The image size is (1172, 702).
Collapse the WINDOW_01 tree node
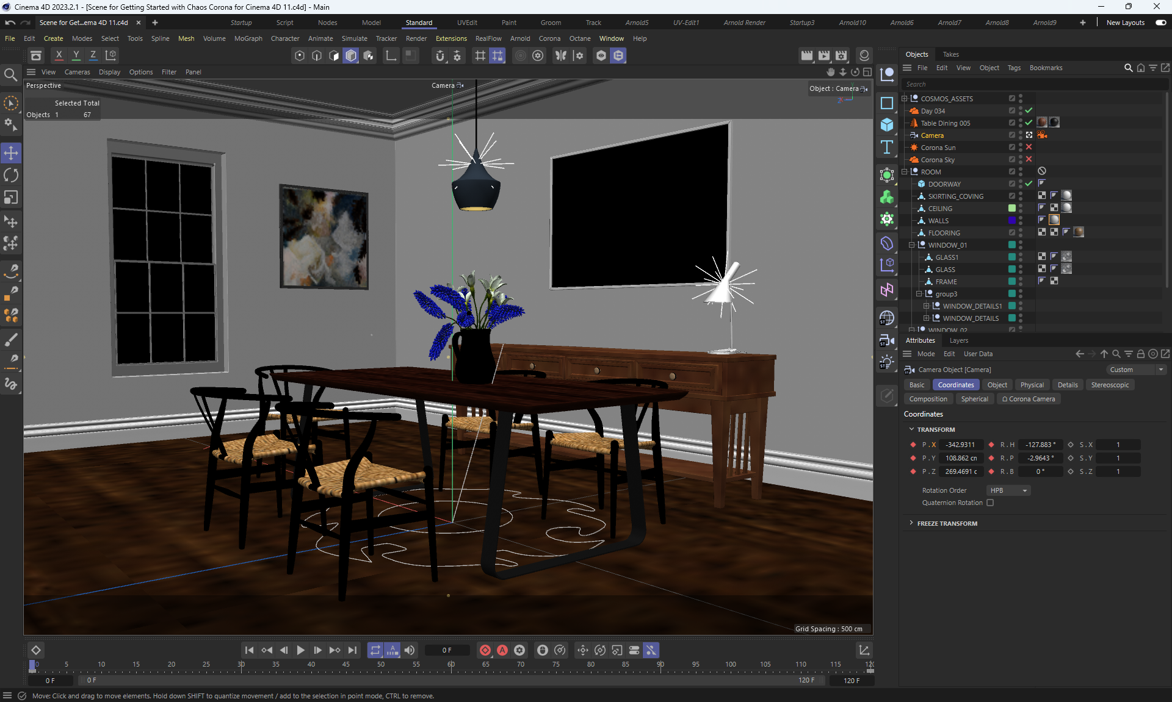[x=912, y=245]
